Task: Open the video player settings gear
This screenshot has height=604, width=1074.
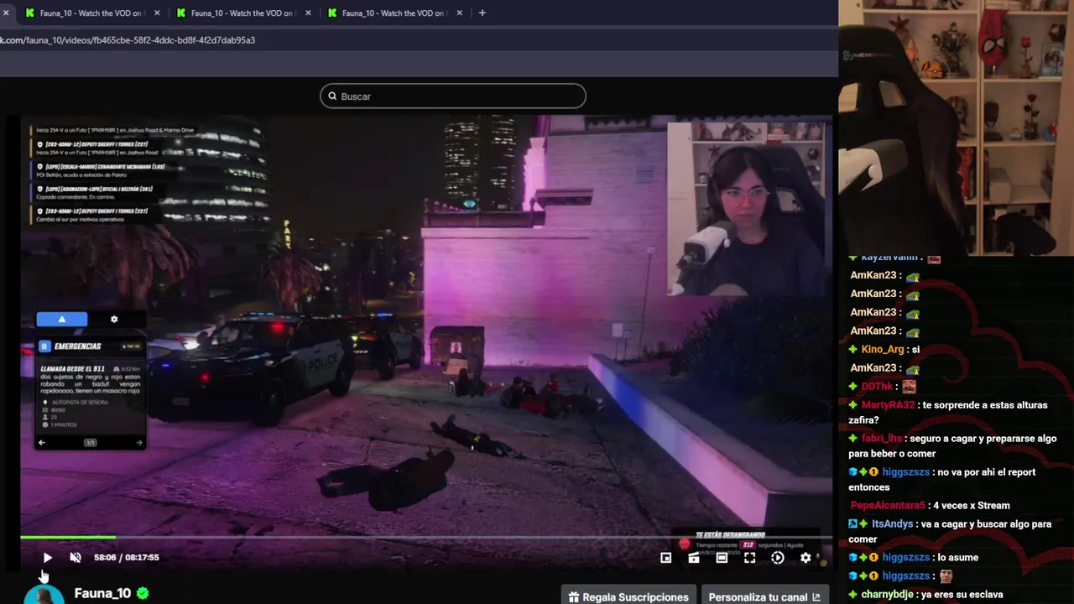Action: coord(805,558)
